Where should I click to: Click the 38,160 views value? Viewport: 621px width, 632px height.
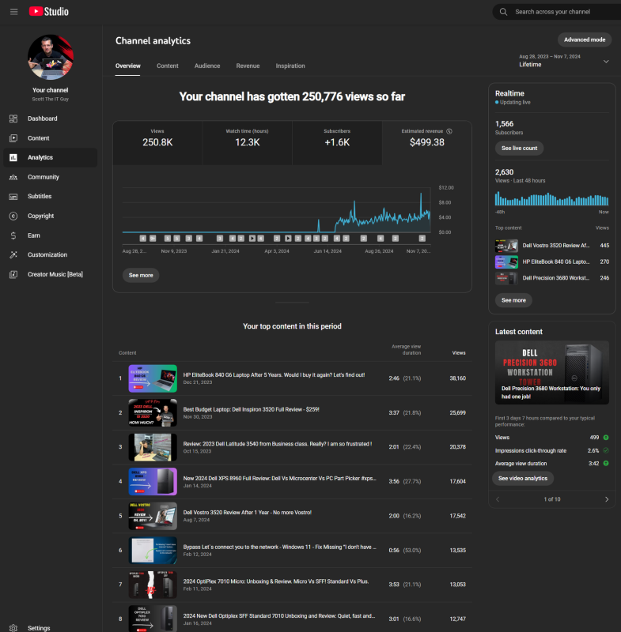(x=457, y=378)
